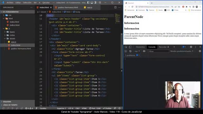Screen dimensions: 203x114
Task: Open padres-hermanos.html in the explorer tree
Action: tap(17, 48)
